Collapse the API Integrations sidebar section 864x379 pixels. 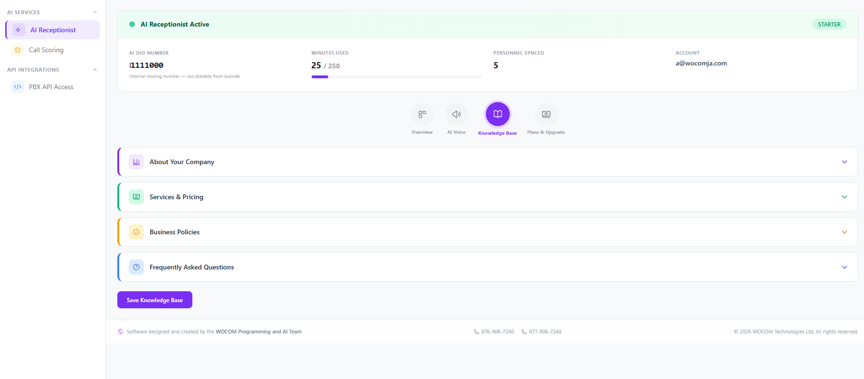(x=95, y=70)
